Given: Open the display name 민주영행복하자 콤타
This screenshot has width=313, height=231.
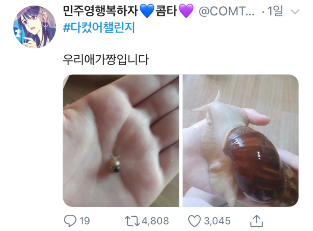Looking at the screenshot, I should pyautogui.click(x=128, y=11).
